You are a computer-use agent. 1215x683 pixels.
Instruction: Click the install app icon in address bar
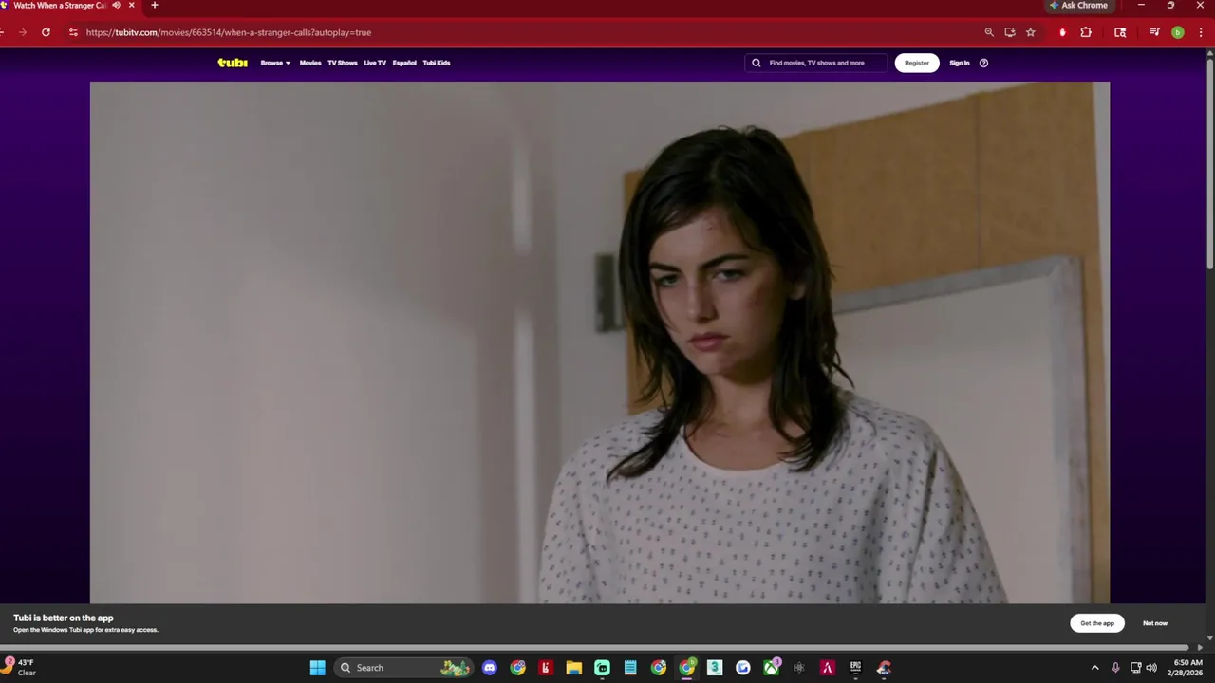tap(1010, 32)
